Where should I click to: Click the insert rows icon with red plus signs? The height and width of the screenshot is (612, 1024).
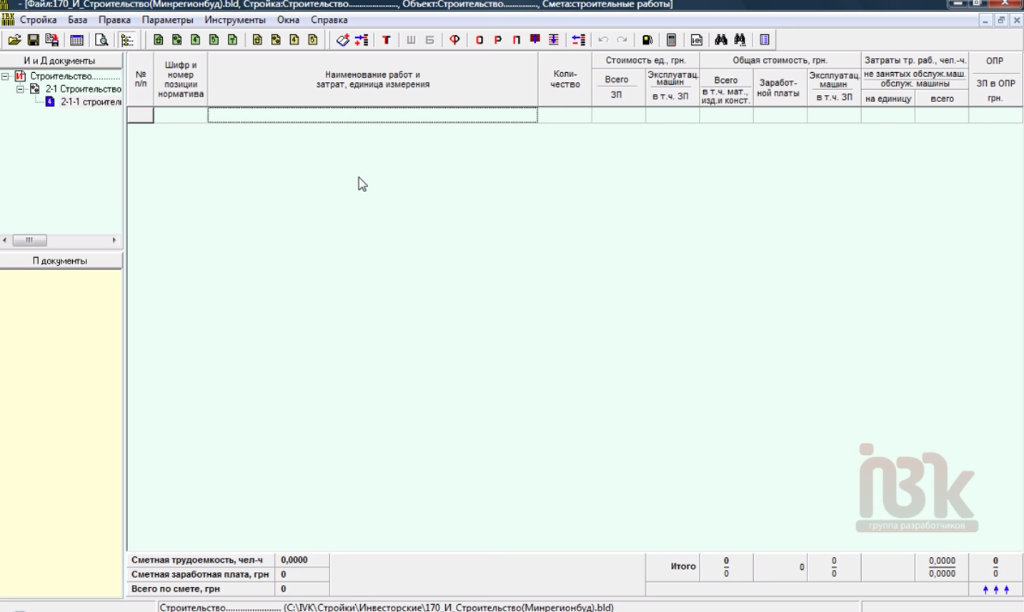tap(362, 40)
